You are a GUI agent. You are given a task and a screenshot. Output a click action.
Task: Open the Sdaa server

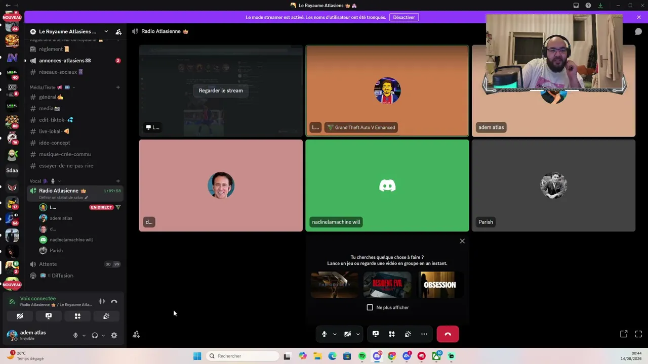(x=12, y=170)
